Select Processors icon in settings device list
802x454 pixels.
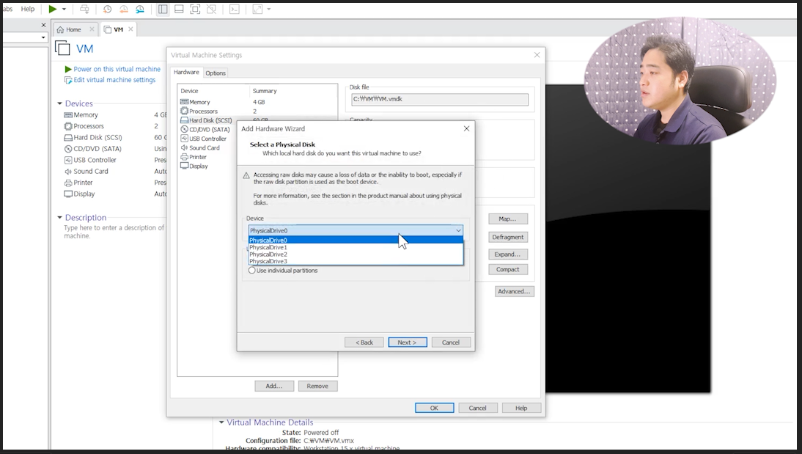184,111
